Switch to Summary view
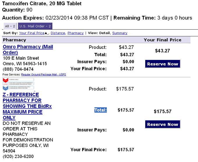 (120, 33)
